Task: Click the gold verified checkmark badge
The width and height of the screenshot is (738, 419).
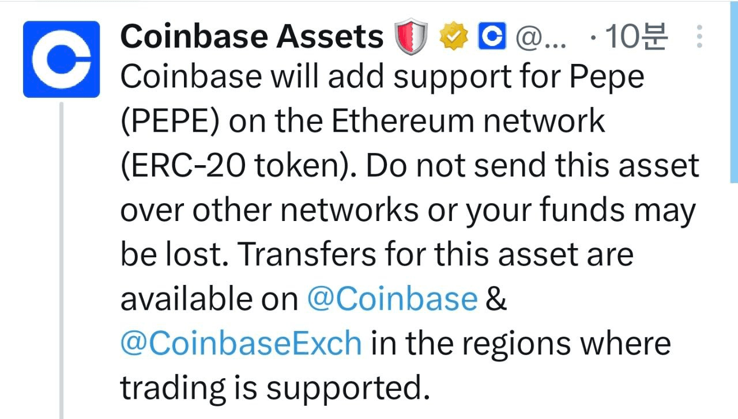Action: [x=453, y=37]
